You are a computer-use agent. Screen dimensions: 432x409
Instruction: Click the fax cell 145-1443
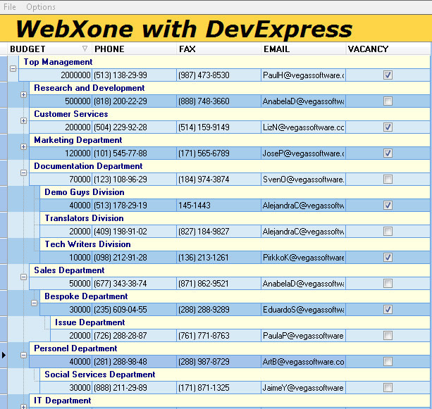218,205
